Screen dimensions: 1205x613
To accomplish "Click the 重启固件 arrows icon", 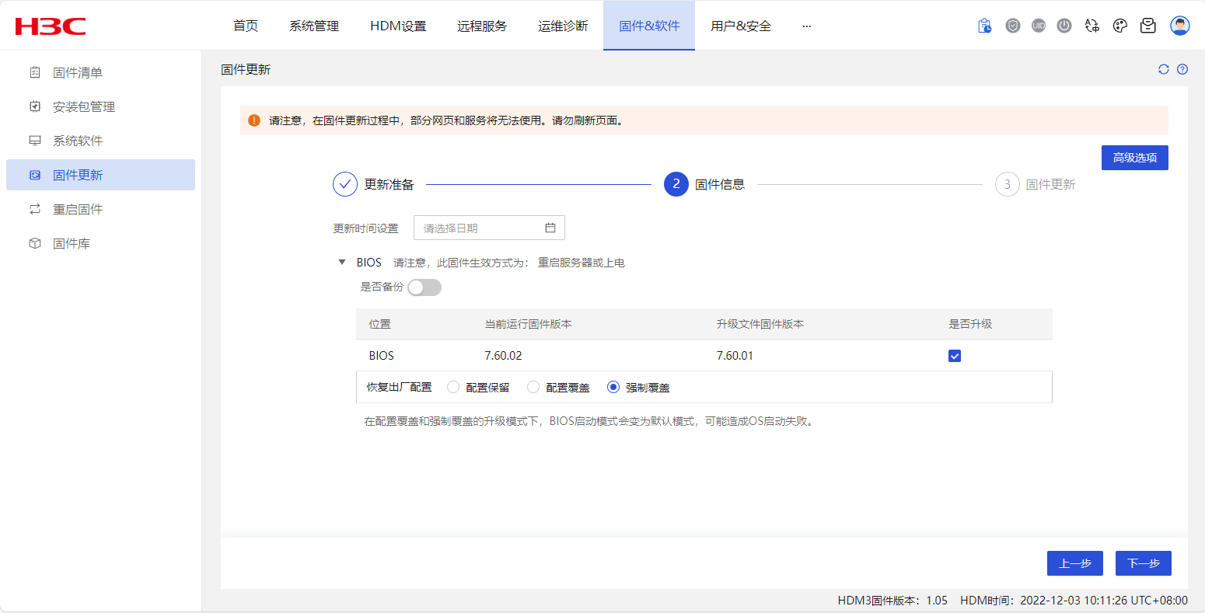I will [34, 209].
